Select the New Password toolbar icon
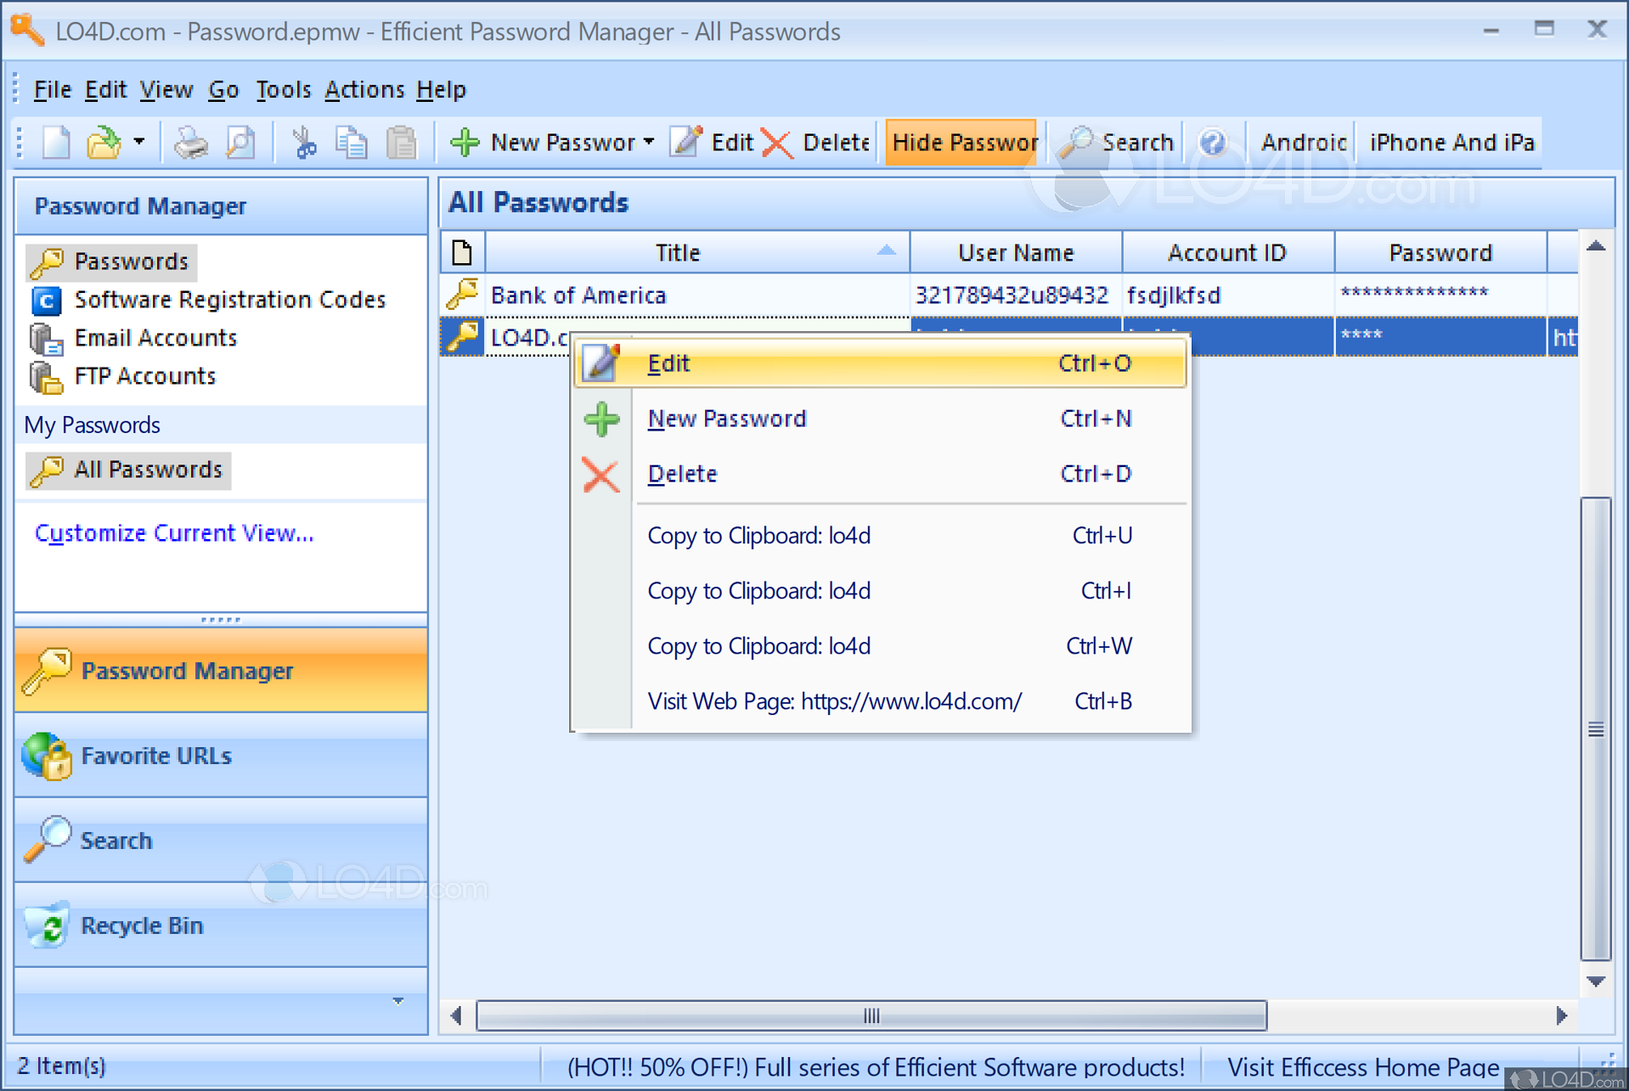The height and width of the screenshot is (1091, 1629). point(464,142)
